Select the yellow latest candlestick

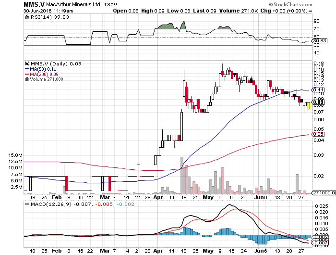click(308, 106)
